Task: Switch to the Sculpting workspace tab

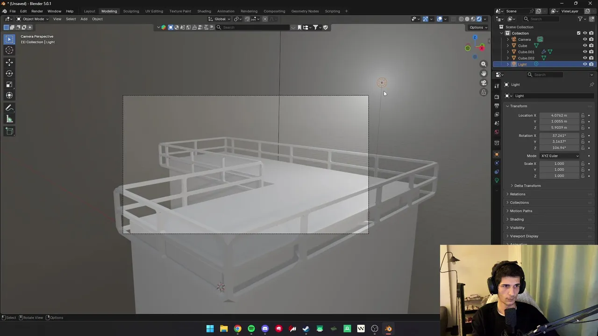Action: pos(131,11)
